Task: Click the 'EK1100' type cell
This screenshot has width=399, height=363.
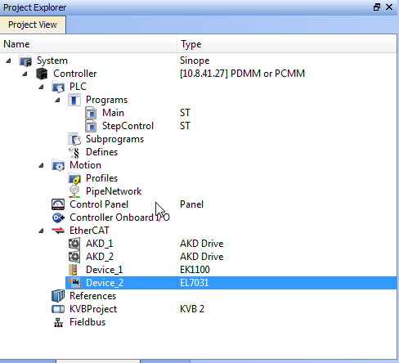Action: (x=195, y=270)
